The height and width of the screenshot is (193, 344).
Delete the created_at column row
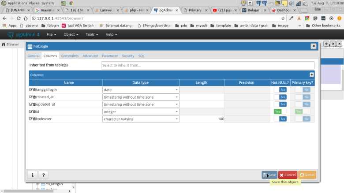(34, 97)
